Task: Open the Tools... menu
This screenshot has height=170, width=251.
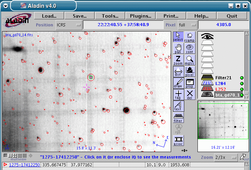Action: pyautogui.click(x=110, y=16)
